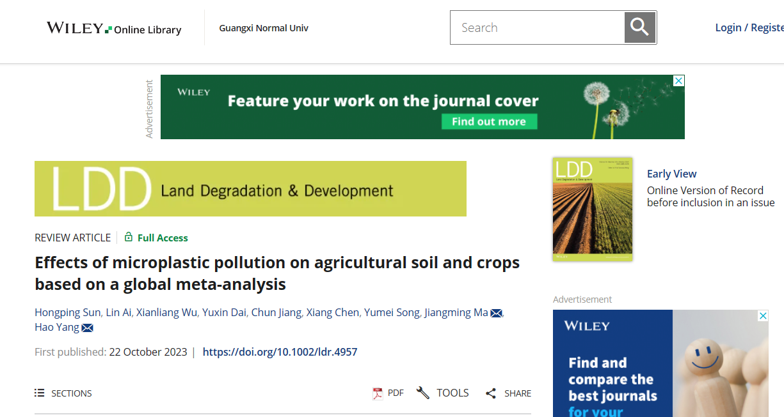Select author Xianliang Wu

pyautogui.click(x=168, y=312)
